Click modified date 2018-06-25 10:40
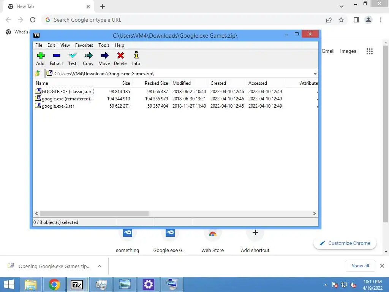Screen dimensions: 389x292 coord(189,91)
